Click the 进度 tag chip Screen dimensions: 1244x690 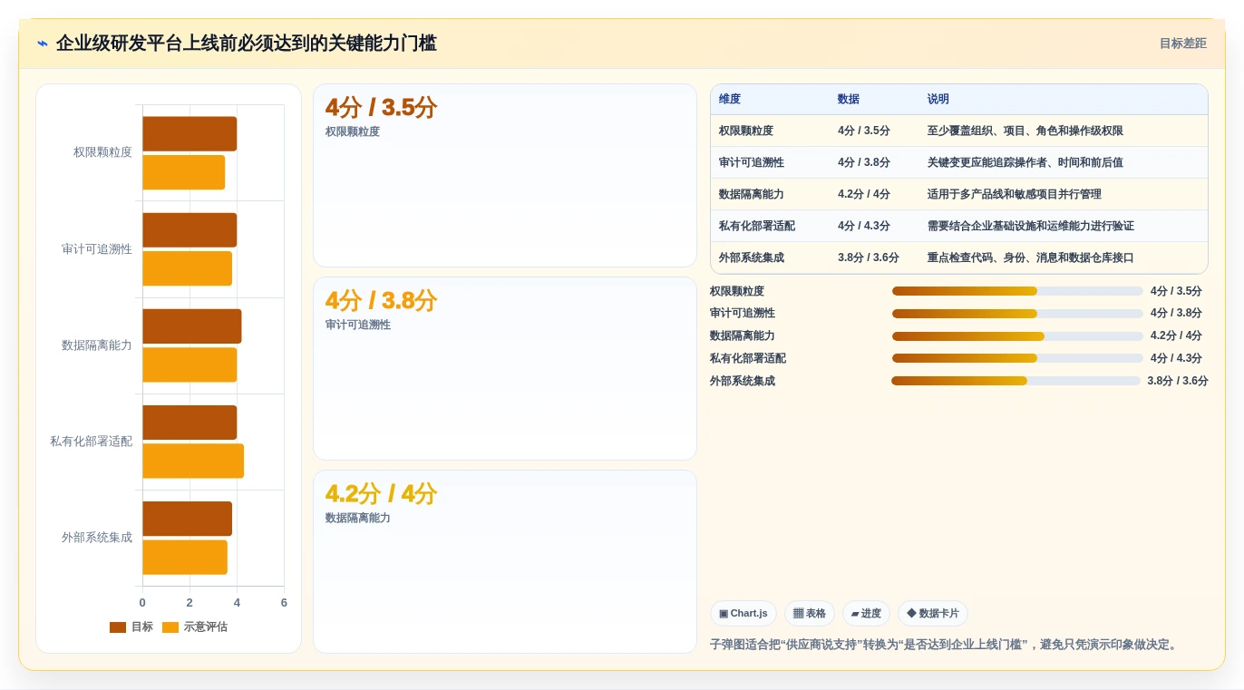click(866, 614)
